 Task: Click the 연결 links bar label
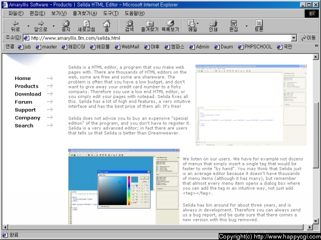[x=10, y=46]
